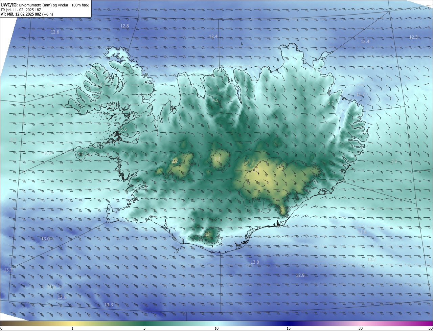Click the 9.8 value west of Snæfellsnes
433x331 pixels.
click(47, 153)
